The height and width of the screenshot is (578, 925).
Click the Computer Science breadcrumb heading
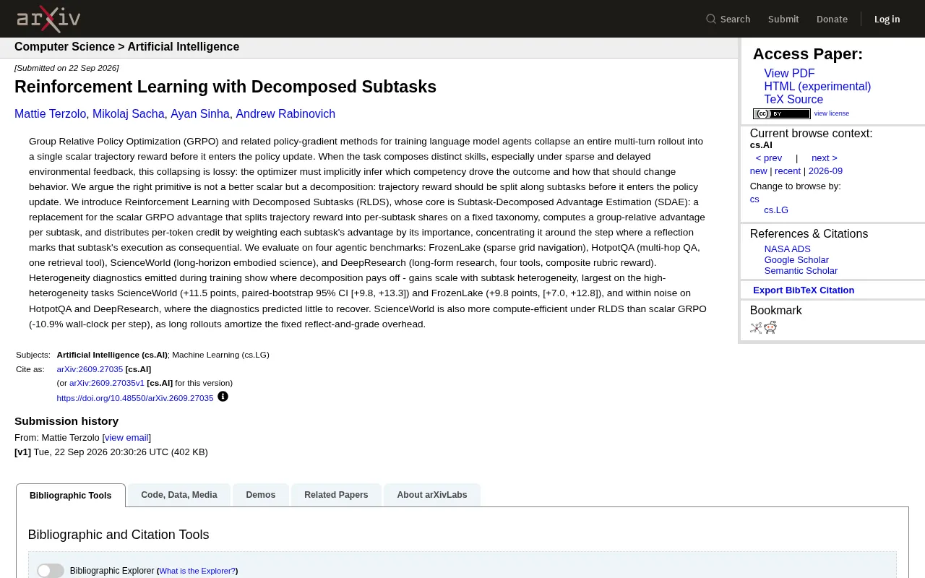[64, 47]
